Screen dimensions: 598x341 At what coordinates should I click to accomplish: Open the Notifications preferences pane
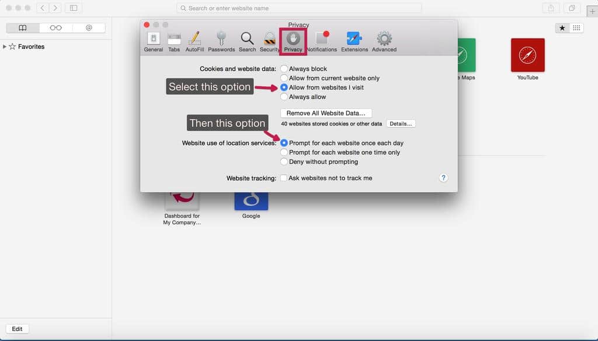(322, 41)
